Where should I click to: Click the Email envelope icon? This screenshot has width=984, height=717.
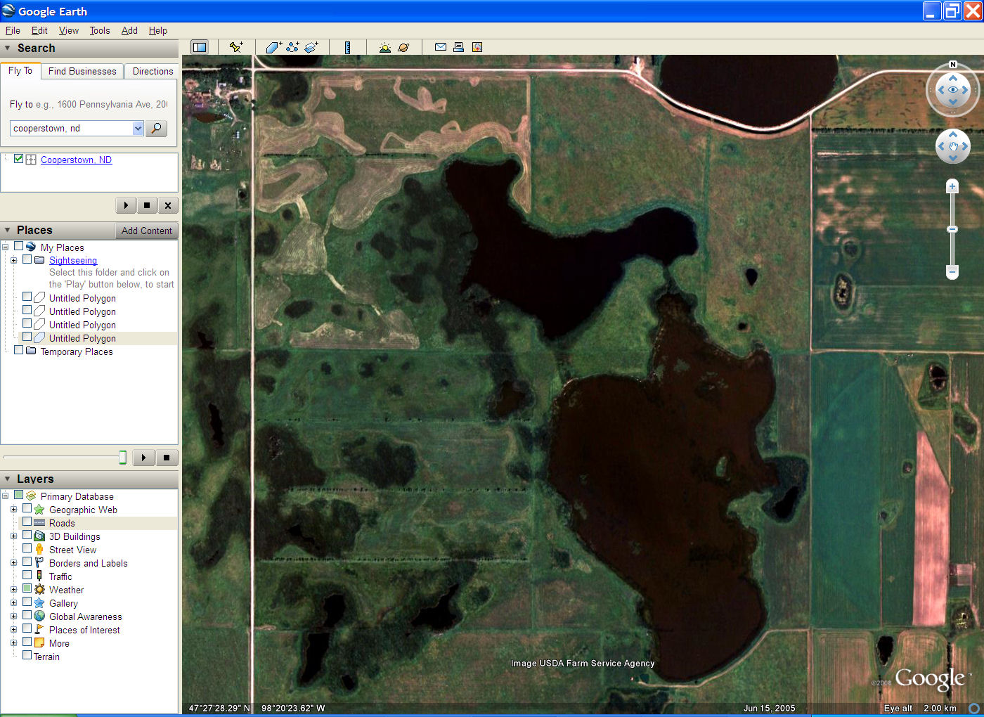point(441,47)
